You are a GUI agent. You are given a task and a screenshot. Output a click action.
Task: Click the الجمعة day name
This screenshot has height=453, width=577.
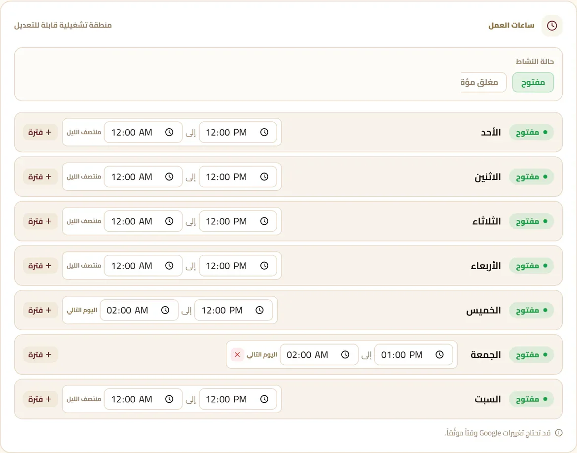pos(485,355)
